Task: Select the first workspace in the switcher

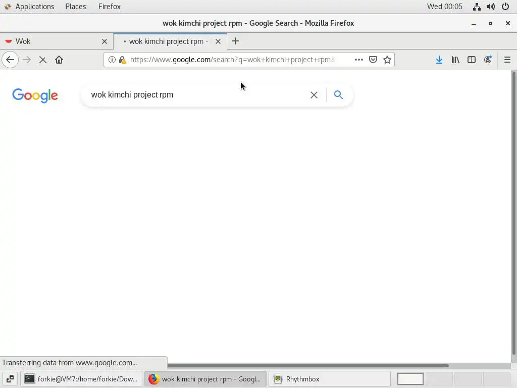Action: pos(410,379)
